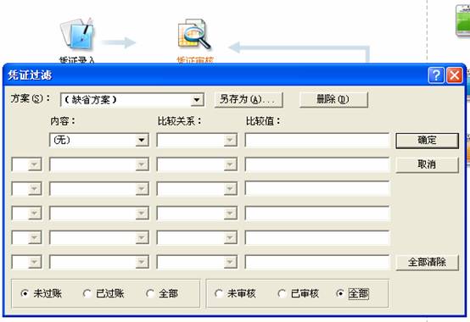Open the 凭证录入 voucher entry icon
Image resolution: width=470 pixels, height=322 pixels.
77,35
